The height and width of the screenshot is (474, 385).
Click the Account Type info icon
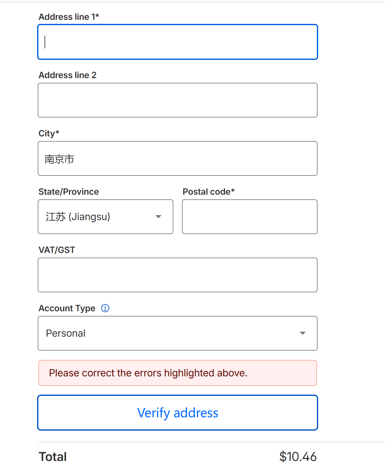click(x=105, y=308)
